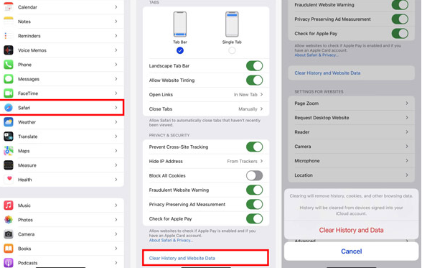Image resolution: width=422 pixels, height=268 pixels.
Task: Tap the Health heart icon
Action: point(9,180)
